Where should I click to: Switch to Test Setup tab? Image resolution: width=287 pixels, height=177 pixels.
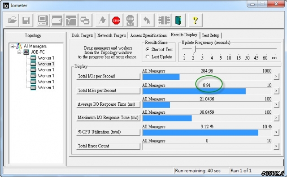point(211,35)
